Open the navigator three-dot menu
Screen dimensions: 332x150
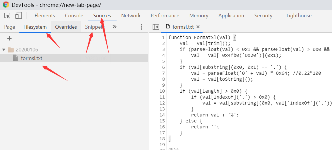142,27
